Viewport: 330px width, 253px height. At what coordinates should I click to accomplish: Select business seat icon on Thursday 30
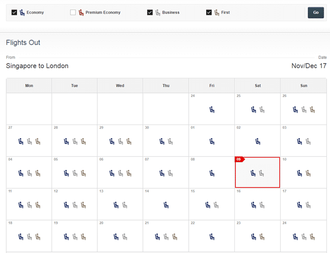(x=170, y=141)
